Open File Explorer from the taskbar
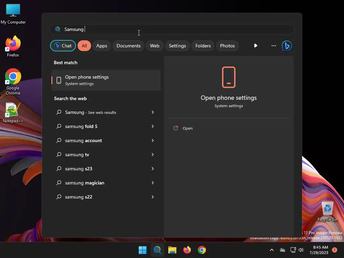 coord(172,250)
